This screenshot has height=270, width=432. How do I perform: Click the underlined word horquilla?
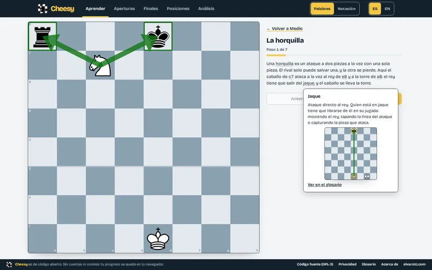point(285,64)
